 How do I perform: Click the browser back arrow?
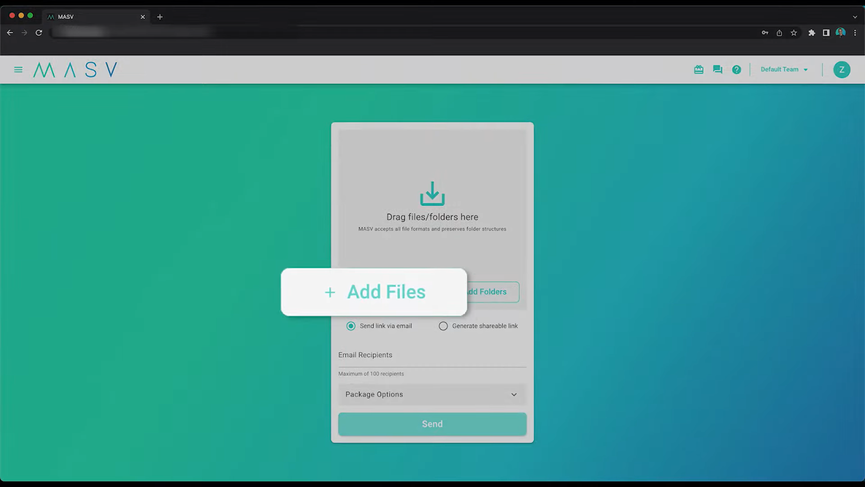point(10,32)
